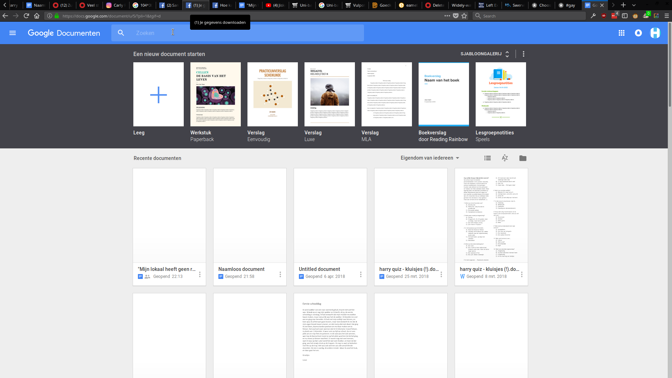Image resolution: width=672 pixels, height=378 pixels.
Task: Open the Google apps grid
Action: (x=622, y=33)
